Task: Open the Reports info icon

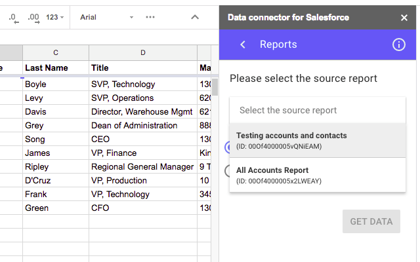Action: (399, 45)
